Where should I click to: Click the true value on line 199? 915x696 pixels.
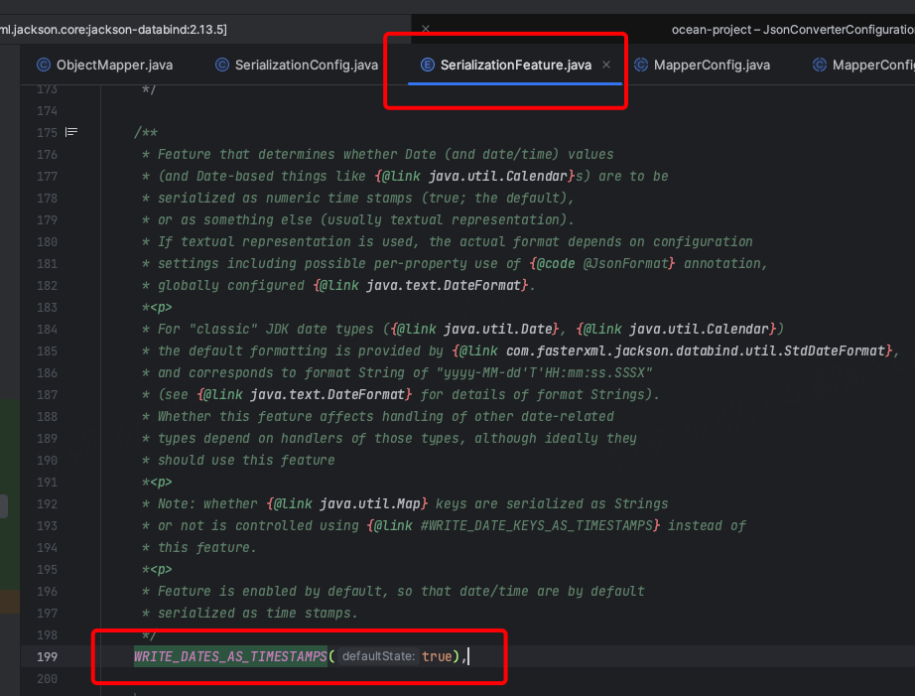pyautogui.click(x=437, y=656)
